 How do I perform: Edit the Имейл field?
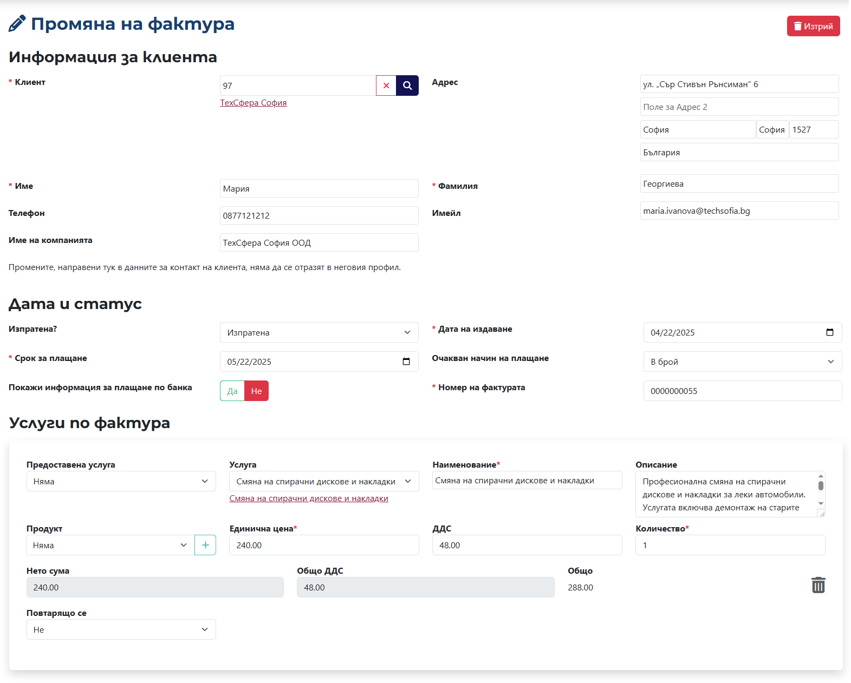point(739,211)
